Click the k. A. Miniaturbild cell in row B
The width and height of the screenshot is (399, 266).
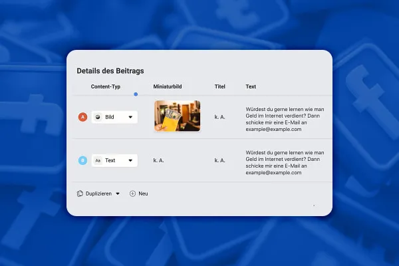tap(158, 160)
